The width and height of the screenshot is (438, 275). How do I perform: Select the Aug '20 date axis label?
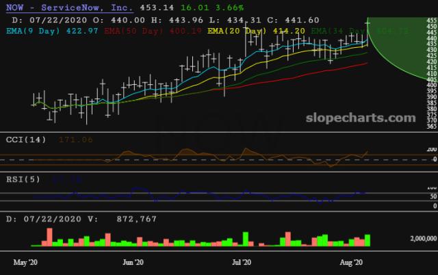click(350, 262)
